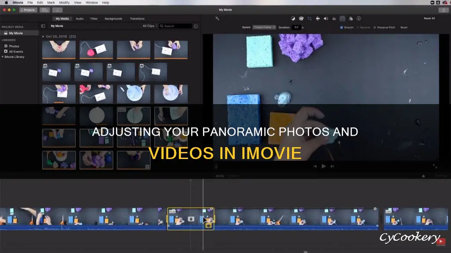
Task: Open the color balance tool
Action: pos(293,18)
